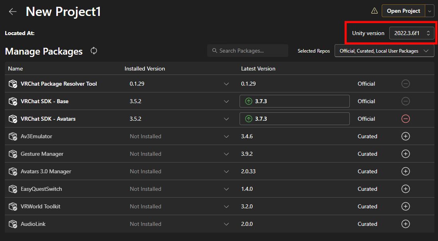Open version dropdown for Avatars 3.0 Manager

tap(226, 172)
